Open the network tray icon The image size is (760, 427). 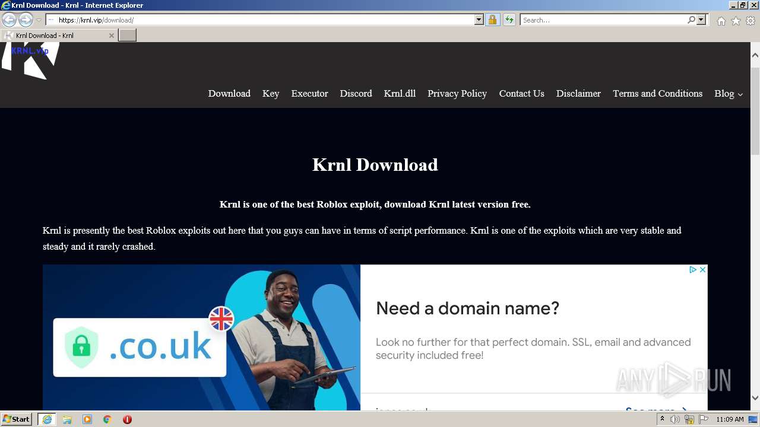click(x=689, y=419)
